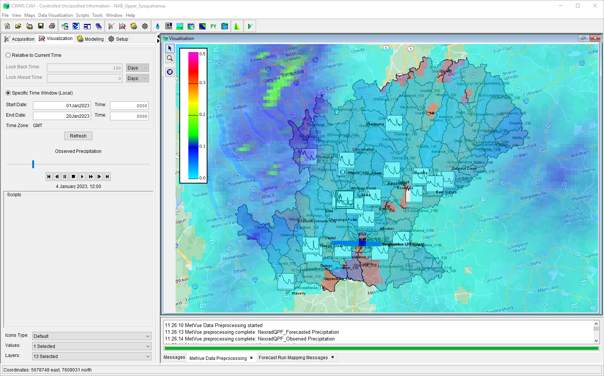
Task: Click the colored grid toolbar icon
Action: tap(169, 26)
